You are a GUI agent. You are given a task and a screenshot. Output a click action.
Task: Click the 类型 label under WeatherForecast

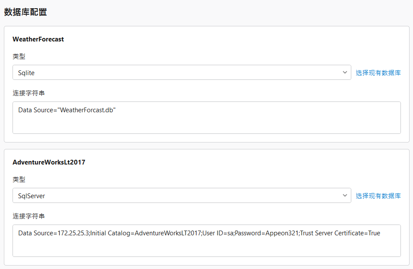pyautogui.click(x=19, y=57)
